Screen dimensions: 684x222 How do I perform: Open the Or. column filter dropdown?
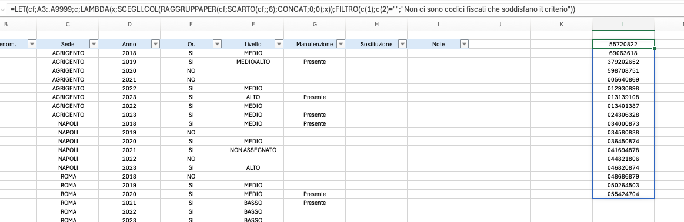pos(217,44)
